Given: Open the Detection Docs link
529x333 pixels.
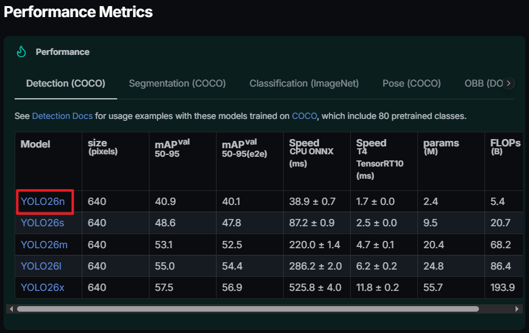Looking at the screenshot, I should click(x=62, y=116).
